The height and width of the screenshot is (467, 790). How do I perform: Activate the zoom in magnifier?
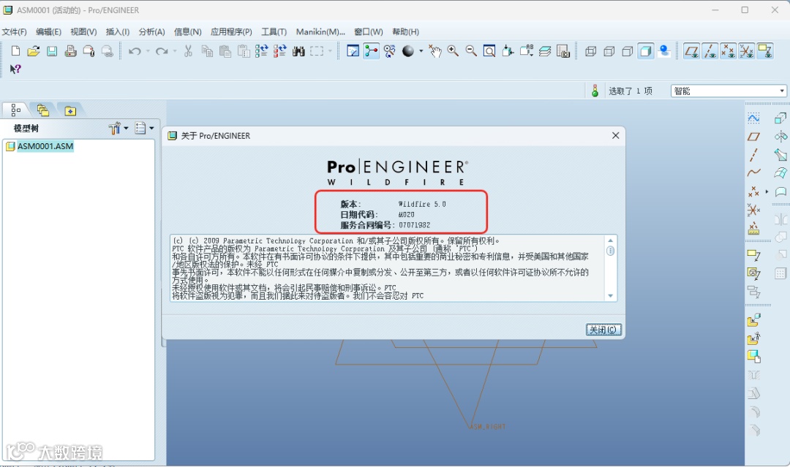point(453,51)
